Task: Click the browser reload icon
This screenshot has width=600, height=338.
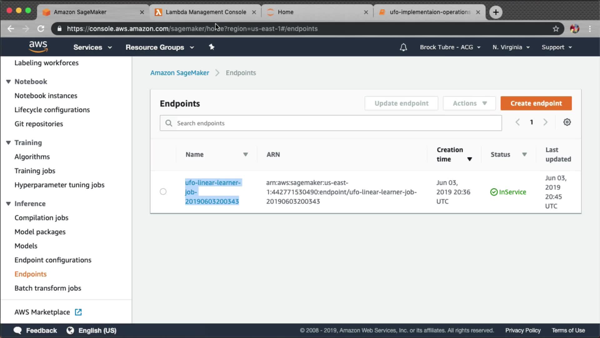Action: [x=41, y=28]
